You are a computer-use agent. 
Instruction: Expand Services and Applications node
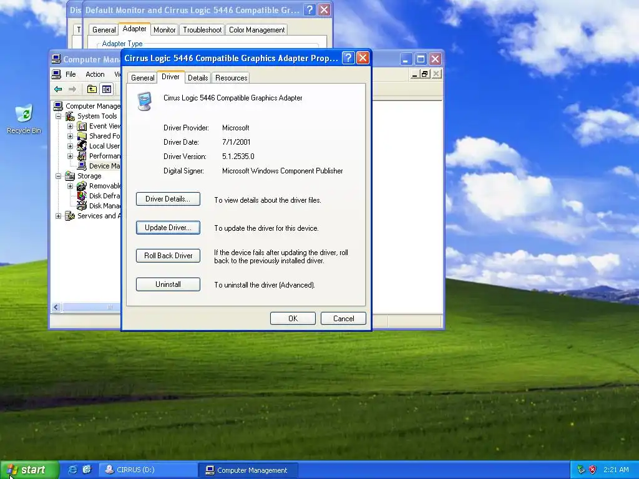point(58,216)
